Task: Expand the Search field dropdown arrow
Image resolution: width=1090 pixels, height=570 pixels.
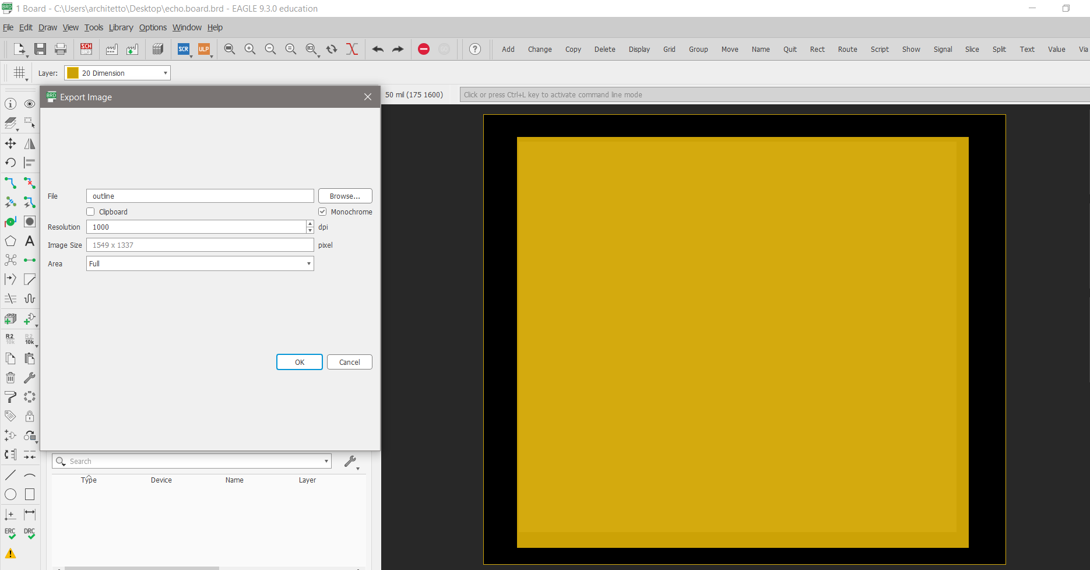Action: tap(326, 461)
